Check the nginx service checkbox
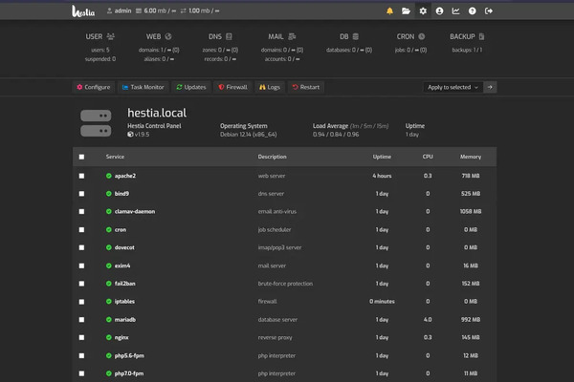Screen dimensions: 574x382 click(x=81, y=337)
